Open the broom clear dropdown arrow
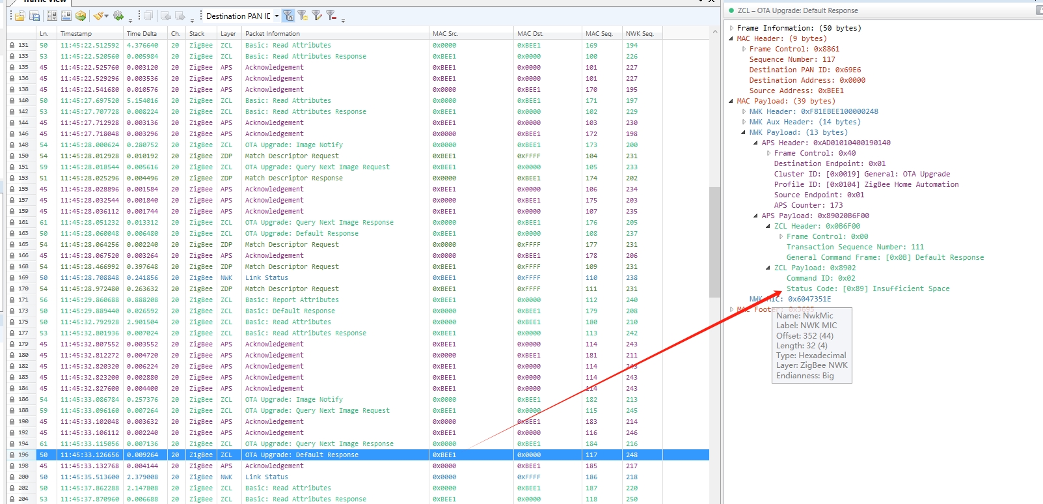 [106, 16]
